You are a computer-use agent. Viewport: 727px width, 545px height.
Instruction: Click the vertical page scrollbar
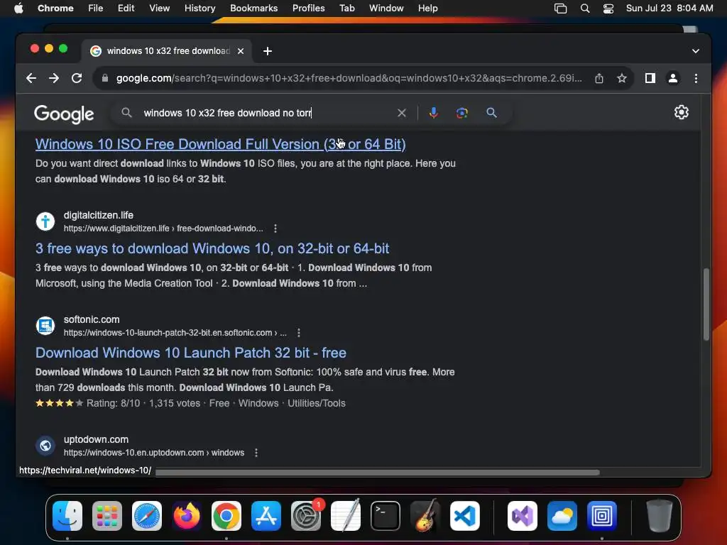pyautogui.click(x=706, y=304)
